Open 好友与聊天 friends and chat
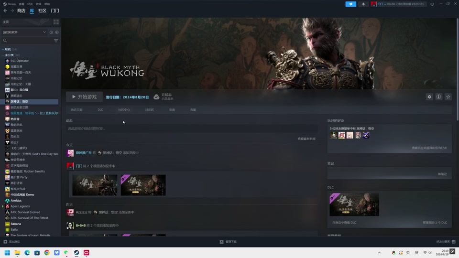 click(446, 242)
